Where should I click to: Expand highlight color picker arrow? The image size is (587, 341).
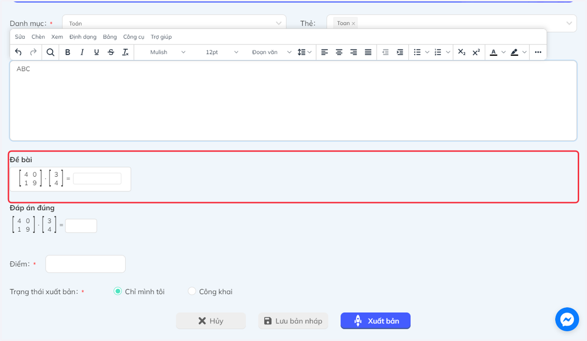pyautogui.click(x=524, y=52)
